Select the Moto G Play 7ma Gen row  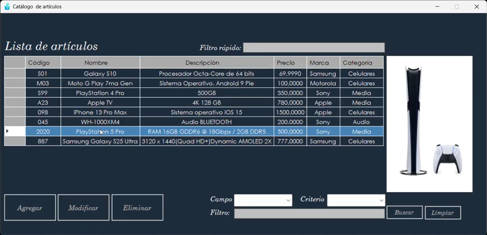point(99,83)
